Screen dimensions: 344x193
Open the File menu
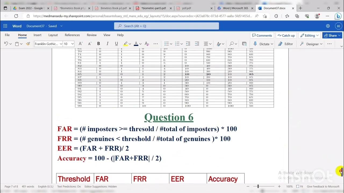[7, 35]
